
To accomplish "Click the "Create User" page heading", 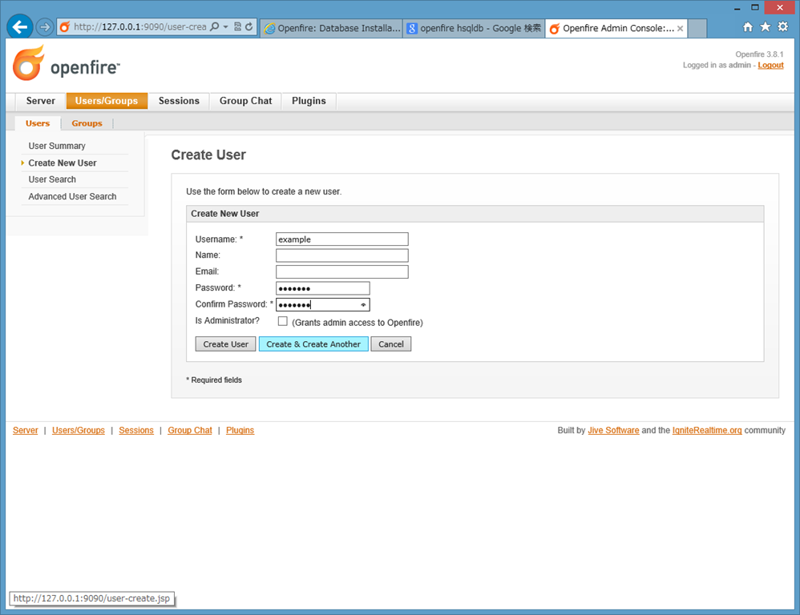I will (208, 155).
